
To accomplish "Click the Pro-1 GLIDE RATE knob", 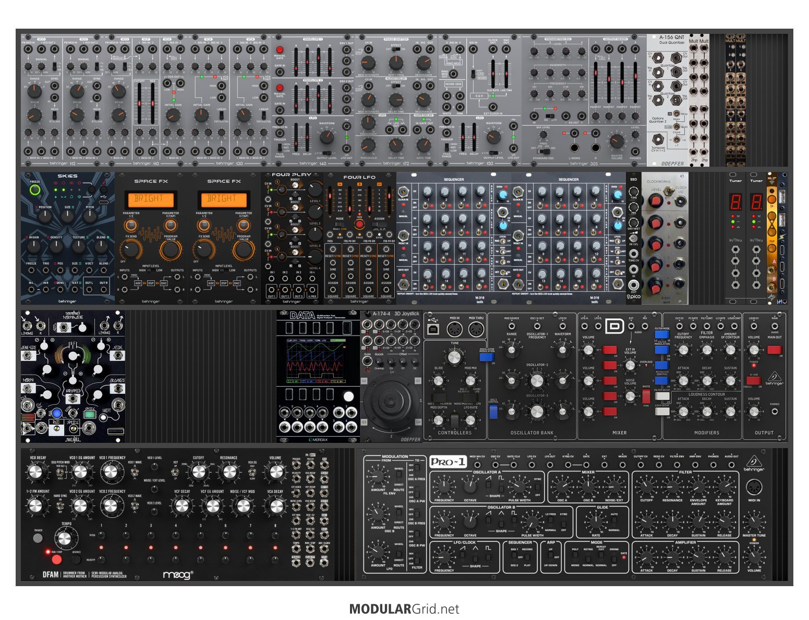I will pos(596,522).
